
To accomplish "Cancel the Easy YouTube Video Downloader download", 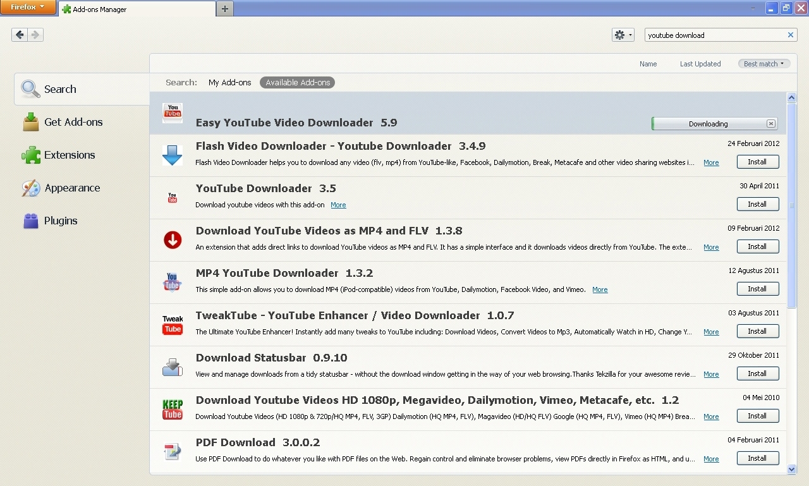I will (771, 124).
